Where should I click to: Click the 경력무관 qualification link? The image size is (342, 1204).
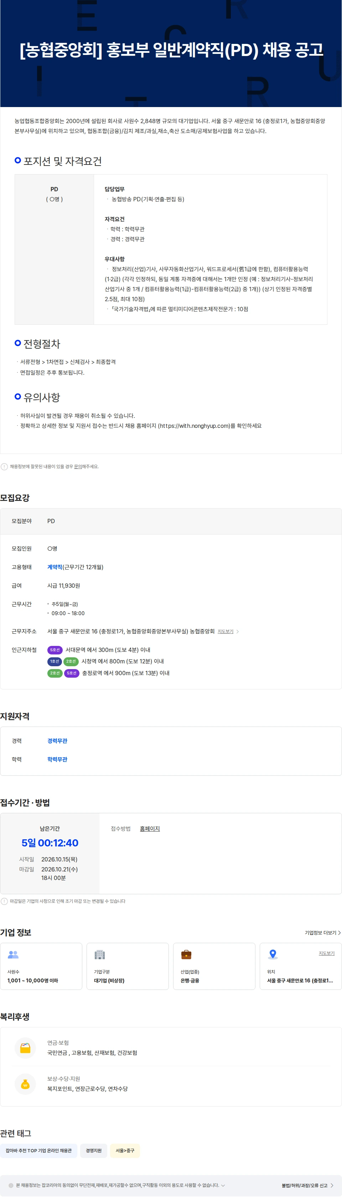(x=57, y=741)
